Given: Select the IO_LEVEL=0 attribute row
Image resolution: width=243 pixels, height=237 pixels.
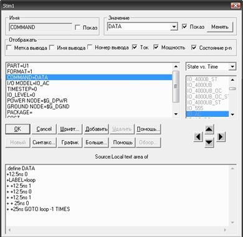Looking at the screenshot, I should pyautogui.click(x=89, y=95).
